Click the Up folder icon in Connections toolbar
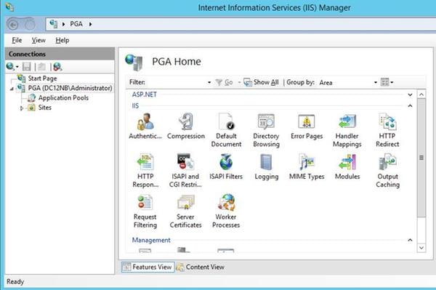436x290 pixels. click(x=41, y=66)
